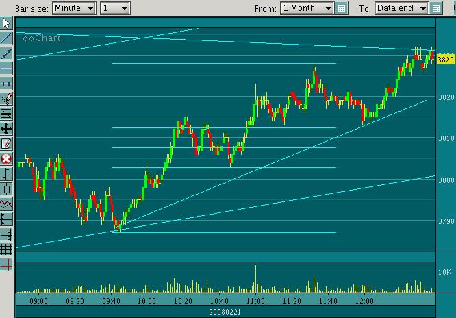456x318 pixels.
Task: Open the Minute bar size unit dropdown
Action: point(75,8)
